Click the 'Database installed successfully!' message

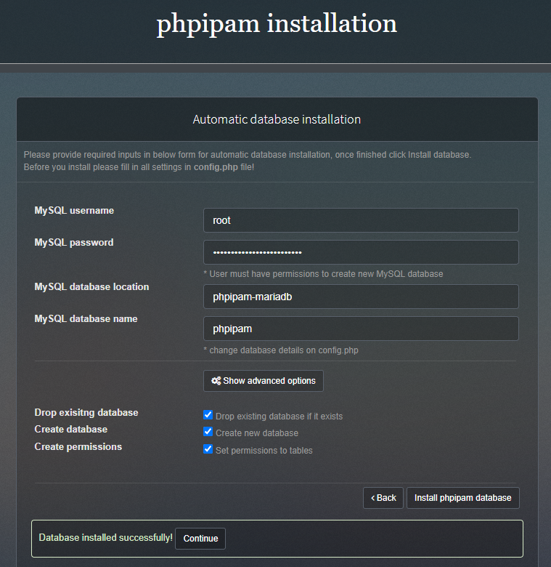[x=105, y=538]
